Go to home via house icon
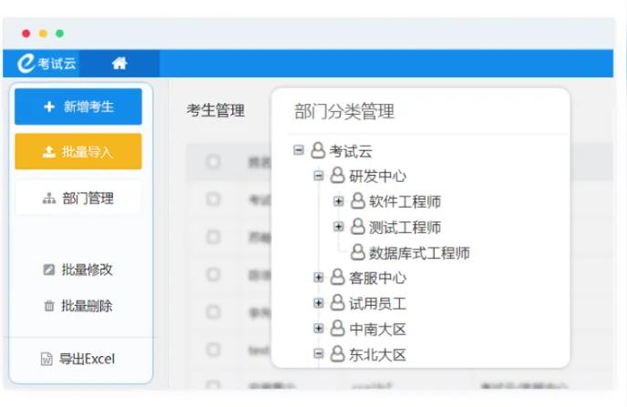The image size is (627, 407). (119, 63)
